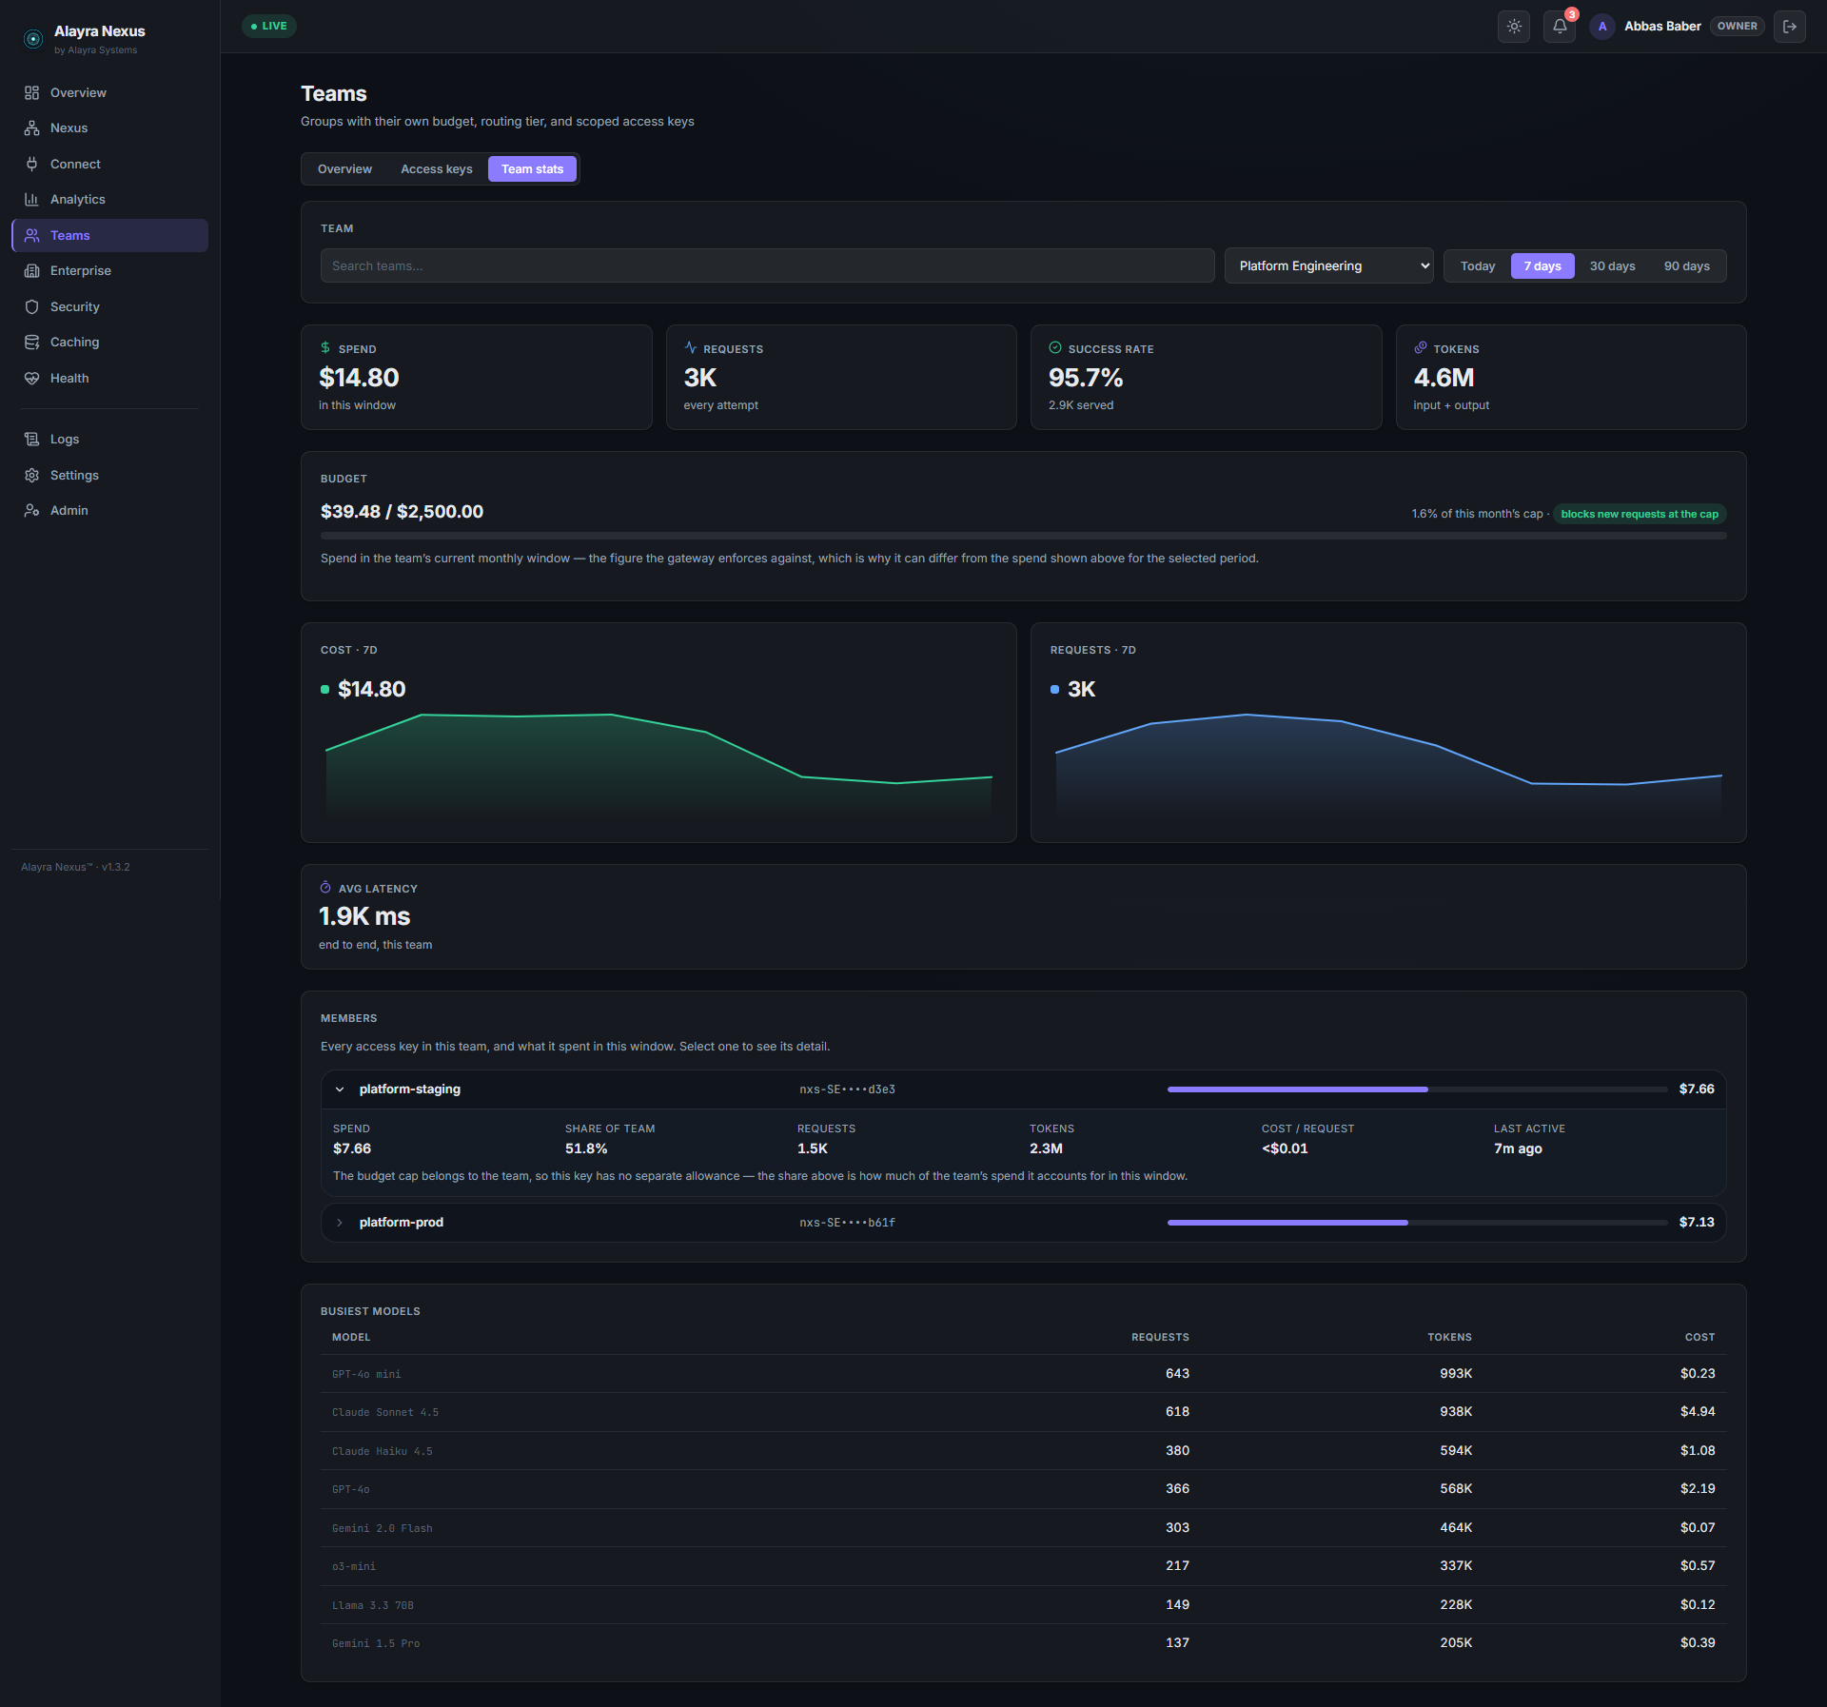Viewport: 1827px width, 1707px height.
Task: Click the 'Claude Sonnet 4.5' model row
Action: click(x=1024, y=1413)
